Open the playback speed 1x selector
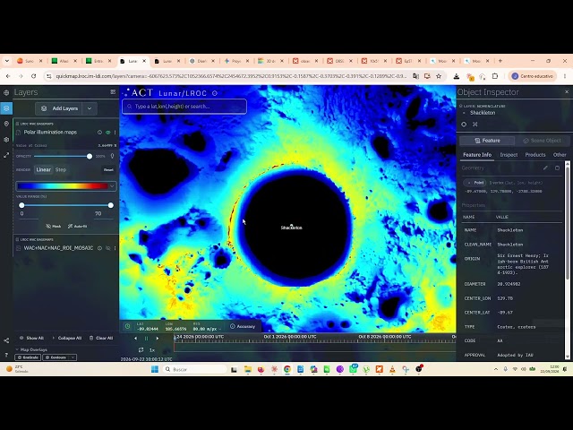The image size is (573, 430). tap(152, 350)
